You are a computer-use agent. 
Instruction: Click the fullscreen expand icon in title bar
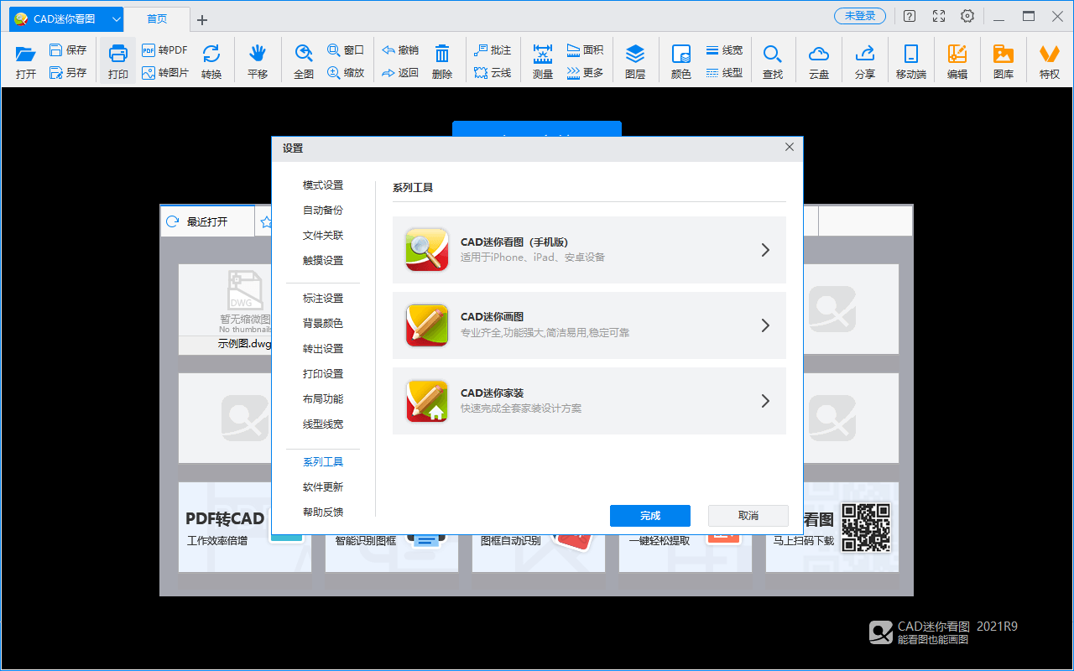tap(939, 17)
